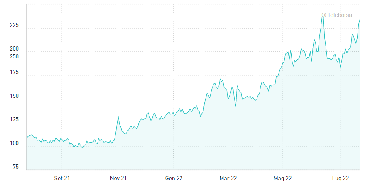Select the Set 21 date label
370x191 pixels.
pos(62,179)
